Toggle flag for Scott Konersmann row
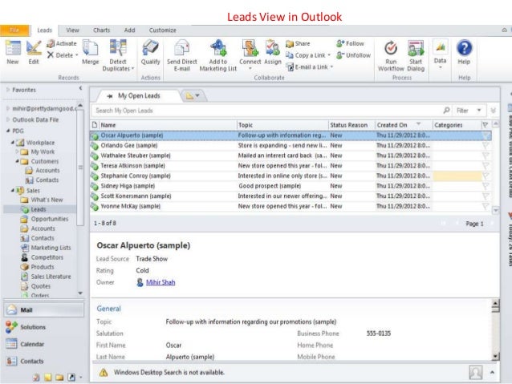 coord(486,196)
